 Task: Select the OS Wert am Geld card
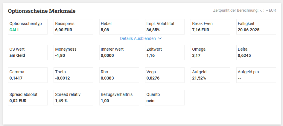(x=28, y=52)
